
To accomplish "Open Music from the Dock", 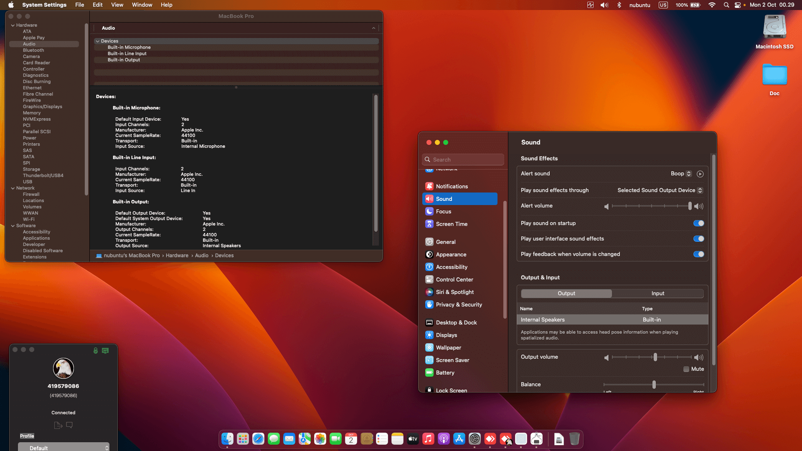I will pos(428,439).
